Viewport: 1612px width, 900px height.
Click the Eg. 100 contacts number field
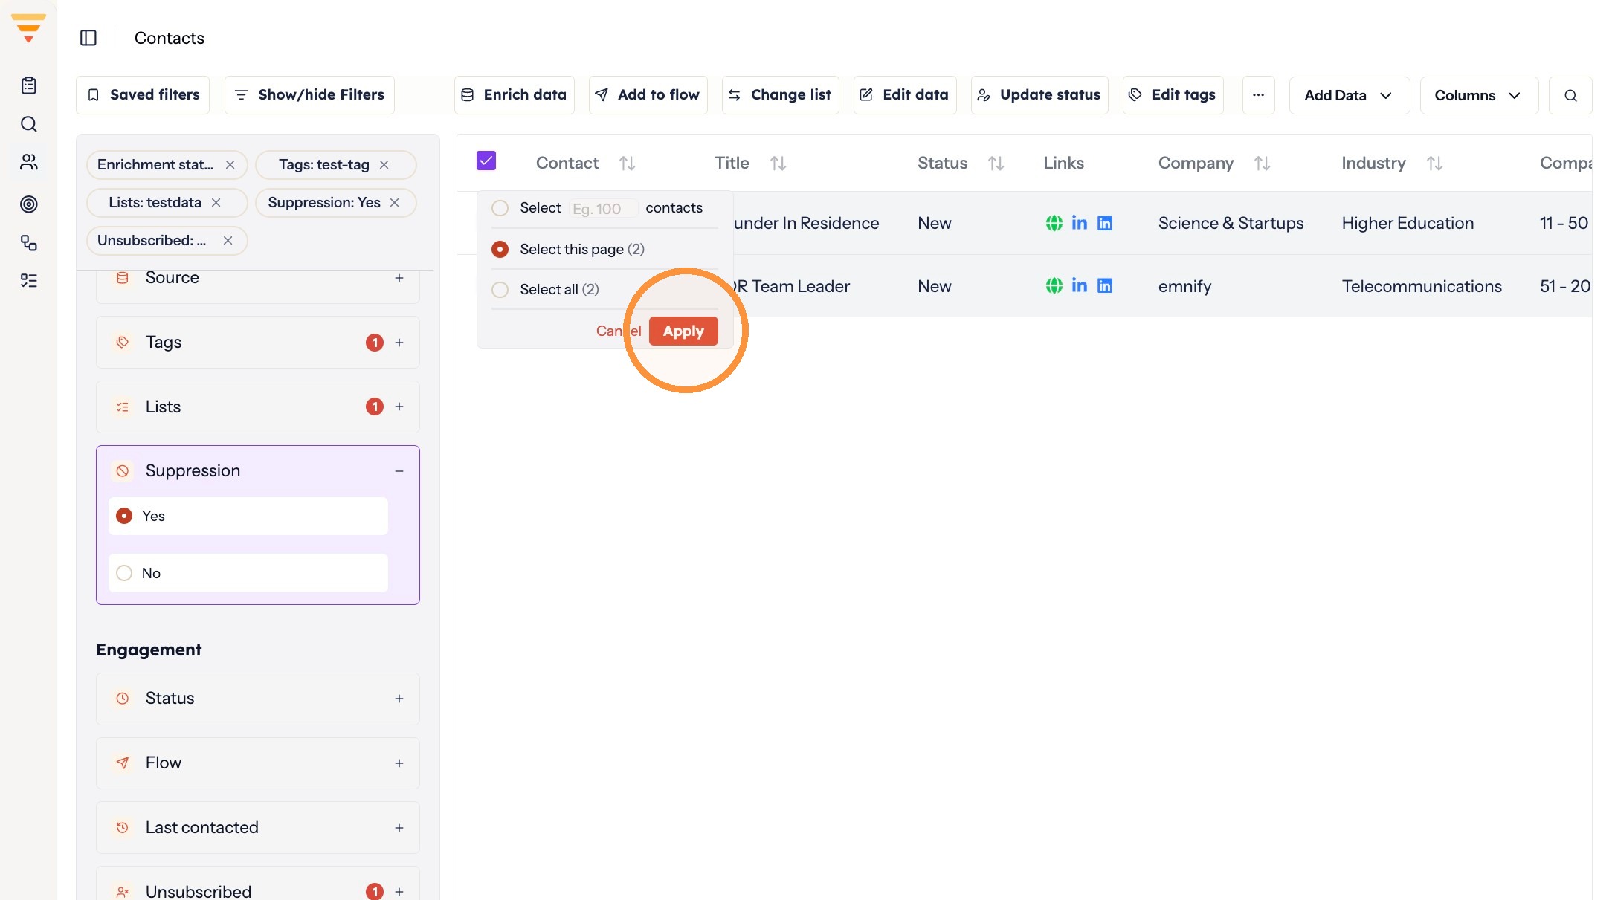pos(603,209)
